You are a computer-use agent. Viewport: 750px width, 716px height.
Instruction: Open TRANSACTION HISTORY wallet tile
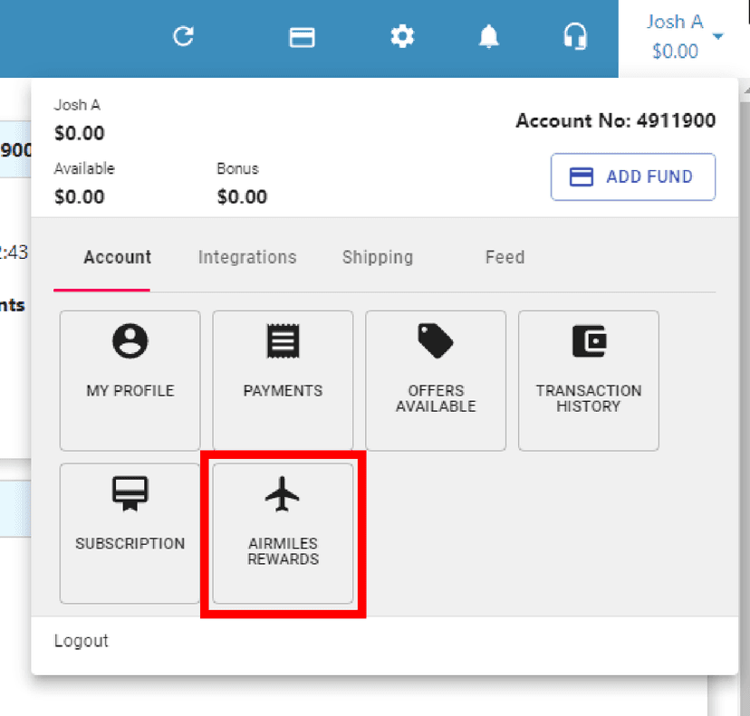(x=589, y=380)
